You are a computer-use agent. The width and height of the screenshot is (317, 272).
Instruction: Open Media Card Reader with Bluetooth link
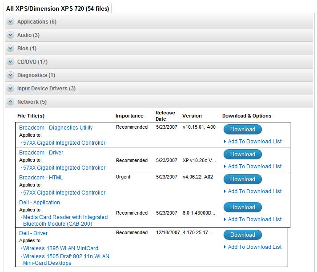tap(65, 220)
